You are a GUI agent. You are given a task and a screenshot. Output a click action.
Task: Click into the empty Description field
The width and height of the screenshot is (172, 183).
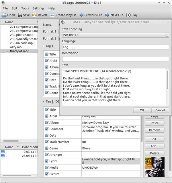pyautogui.click(x=116, y=59)
